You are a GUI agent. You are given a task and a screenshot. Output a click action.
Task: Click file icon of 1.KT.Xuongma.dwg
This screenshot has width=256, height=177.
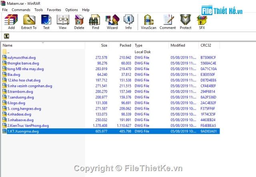[x=4, y=131]
